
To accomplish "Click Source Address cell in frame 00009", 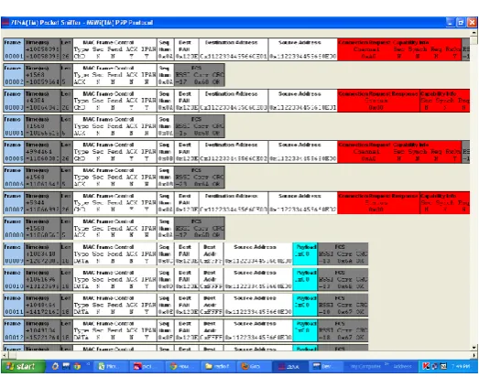I will (x=258, y=253).
